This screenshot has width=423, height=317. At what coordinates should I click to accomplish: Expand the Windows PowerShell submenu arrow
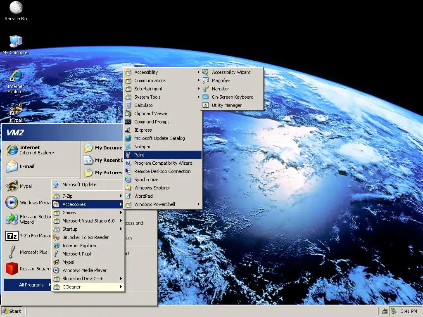(198, 204)
